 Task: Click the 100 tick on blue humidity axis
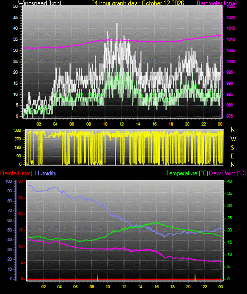click(9, 182)
